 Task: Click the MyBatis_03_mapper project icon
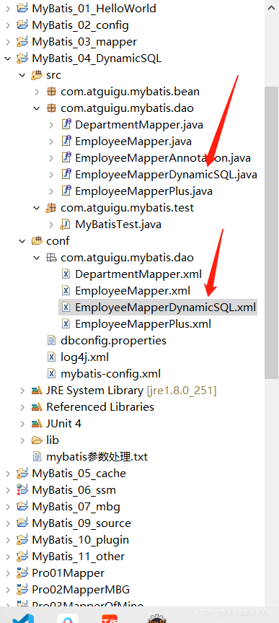coord(22,42)
